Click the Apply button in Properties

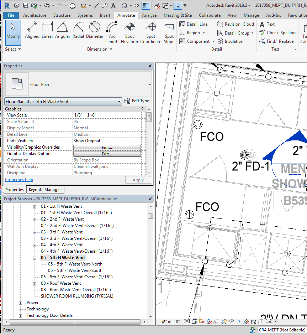138,180
